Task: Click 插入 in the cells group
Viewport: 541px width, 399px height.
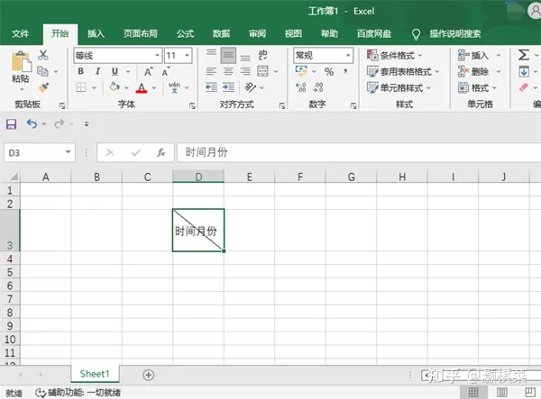Action: point(480,55)
